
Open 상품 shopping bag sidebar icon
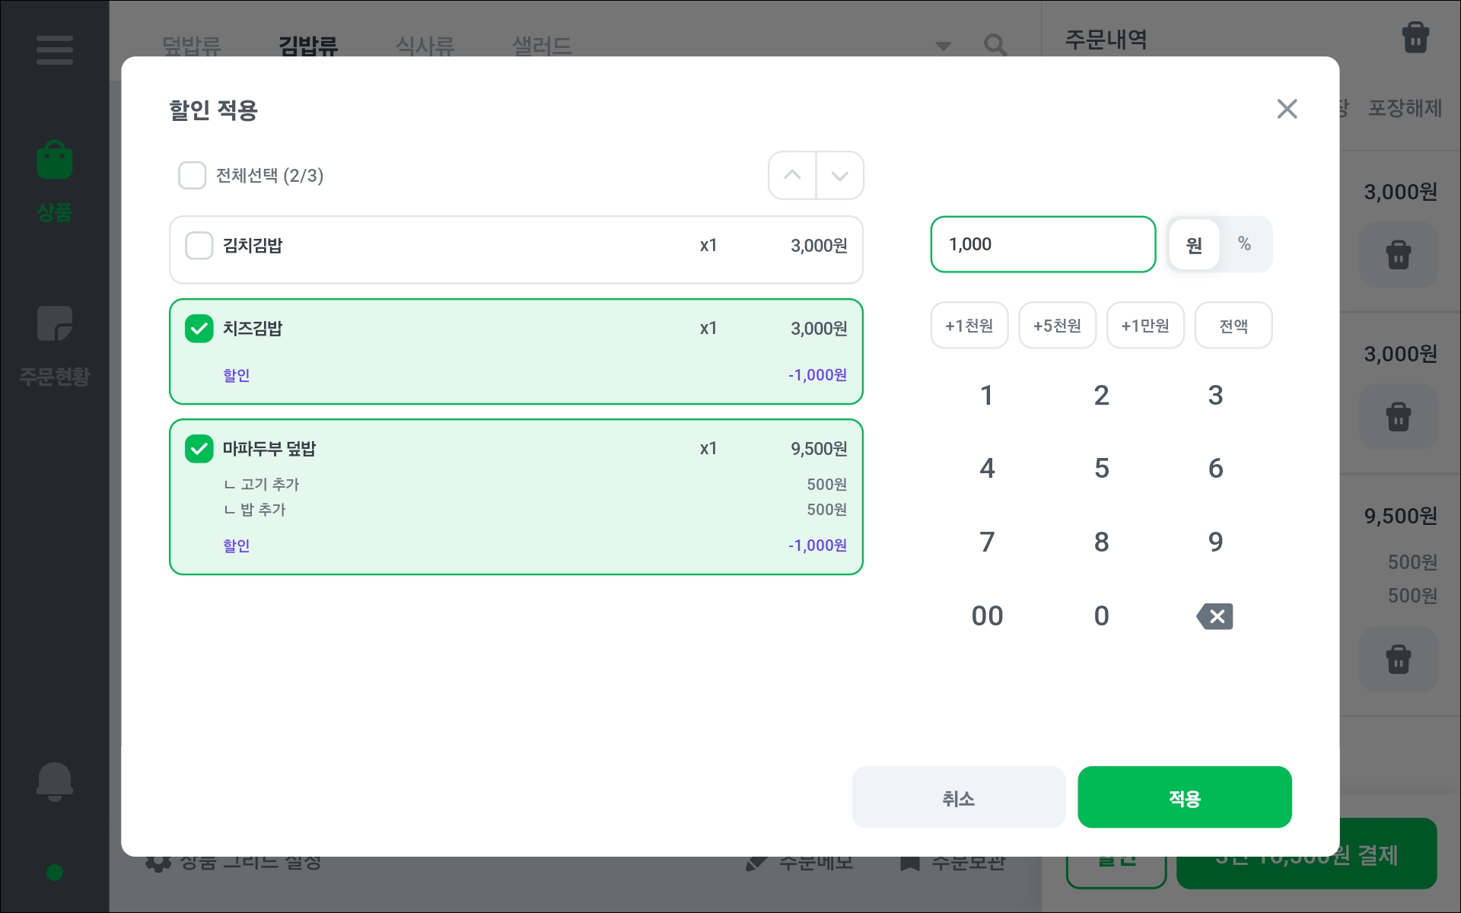click(54, 161)
